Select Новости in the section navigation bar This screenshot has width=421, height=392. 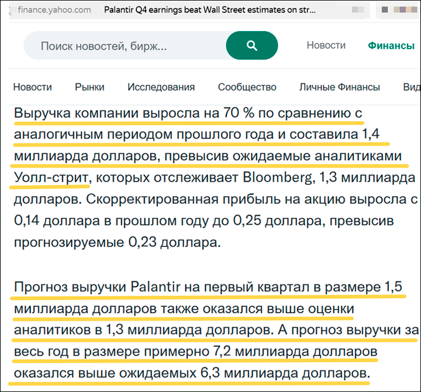click(x=32, y=87)
